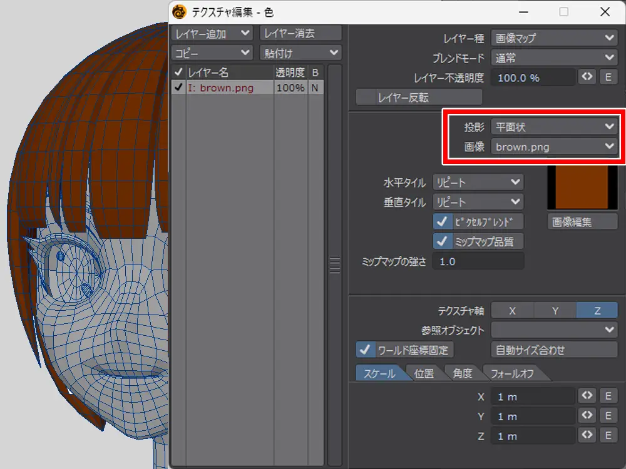Image resolution: width=626 pixels, height=469 pixels.
Task: Toggle visibility check of brown.png layer
Action: 178,88
